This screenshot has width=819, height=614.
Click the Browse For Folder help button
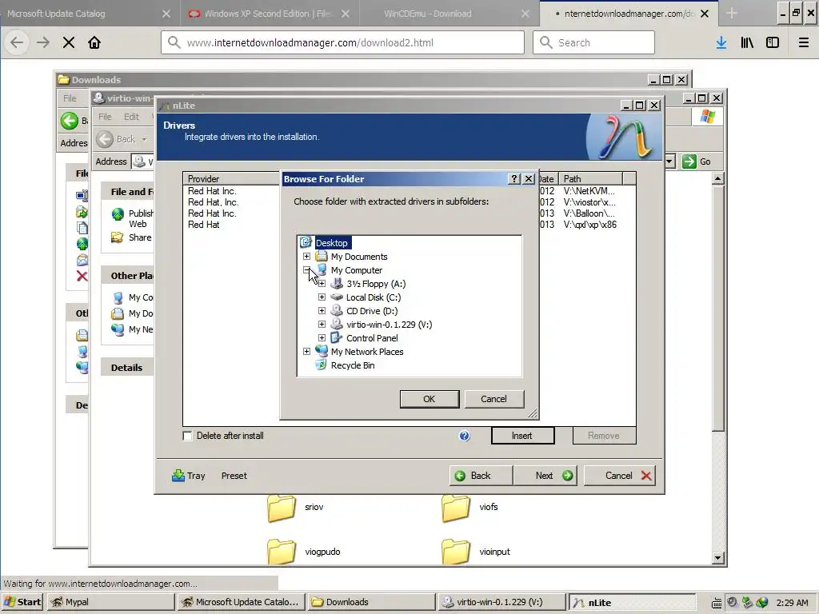click(514, 179)
